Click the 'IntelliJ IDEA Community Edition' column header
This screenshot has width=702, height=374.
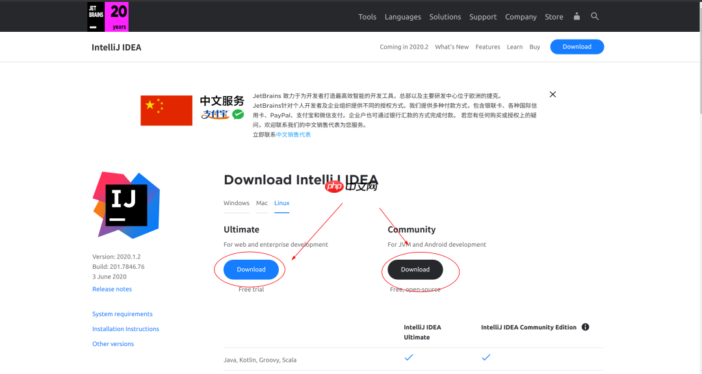click(x=528, y=327)
